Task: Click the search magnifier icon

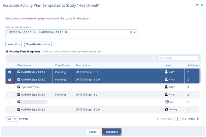Action: pos(161,58)
